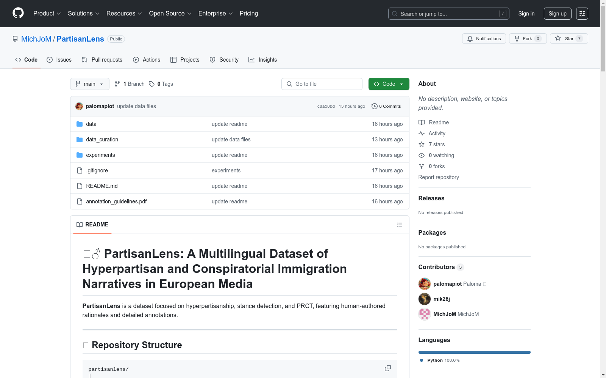This screenshot has height=378, width=606.
Task: Click the forks icon in About
Action: coord(422,166)
